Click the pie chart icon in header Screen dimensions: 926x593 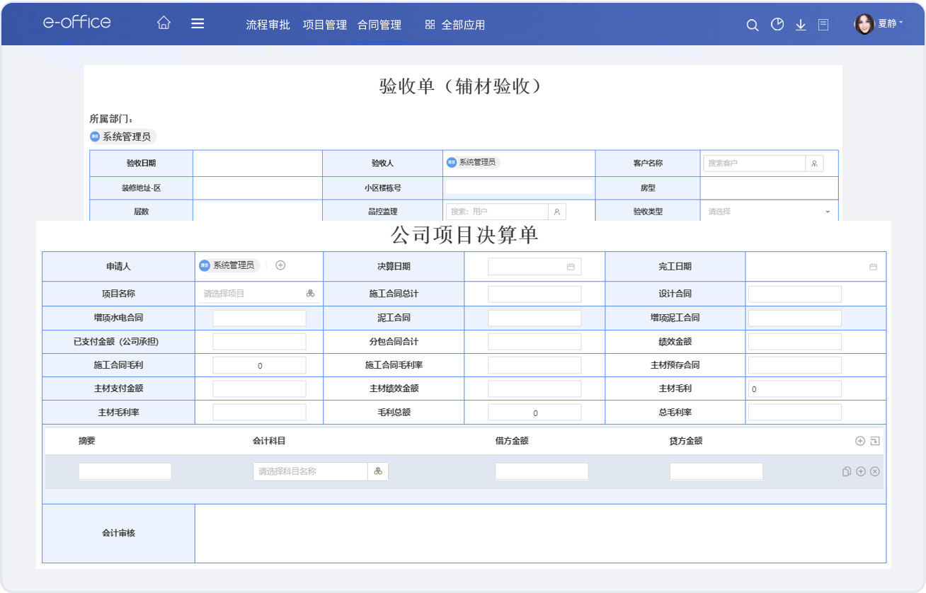pyautogui.click(x=777, y=25)
